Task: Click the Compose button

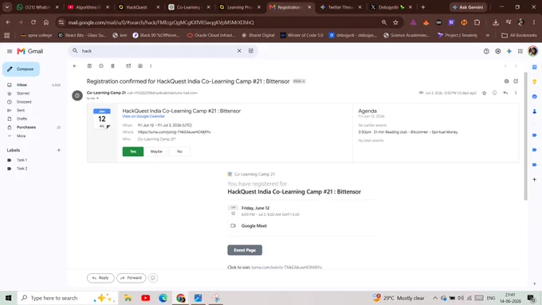Action: tap(21, 69)
